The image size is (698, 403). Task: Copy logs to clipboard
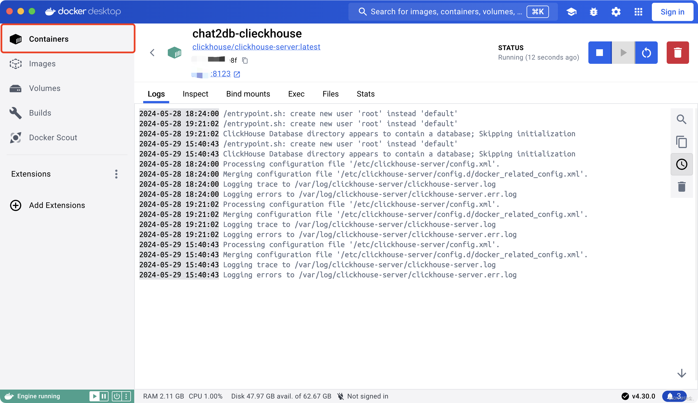click(682, 142)
